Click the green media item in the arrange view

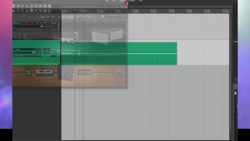(119, 54)
